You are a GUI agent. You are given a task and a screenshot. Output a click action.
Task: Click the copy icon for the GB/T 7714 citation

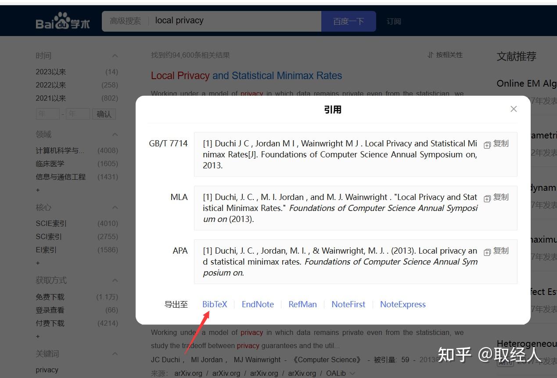pyautogui.click(x=487, y=143)
